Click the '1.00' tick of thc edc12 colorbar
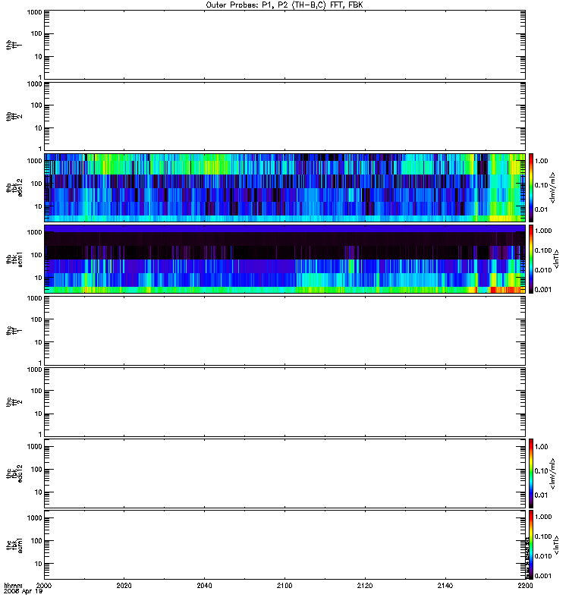 point(541,447)
